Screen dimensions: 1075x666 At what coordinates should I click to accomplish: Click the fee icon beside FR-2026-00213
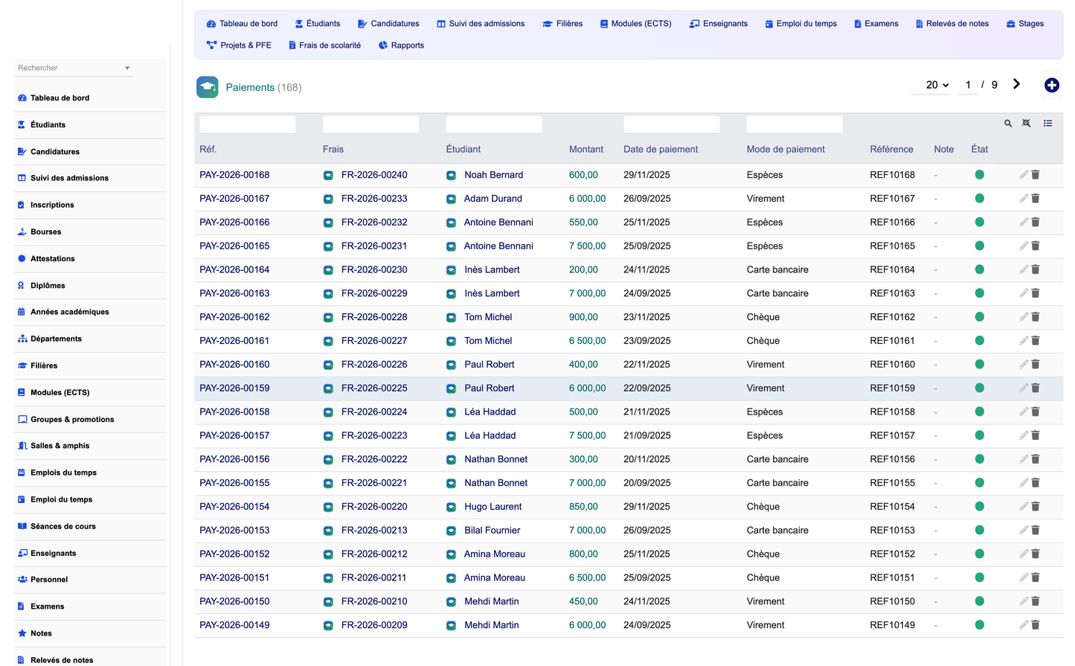(x=328, y=531)
